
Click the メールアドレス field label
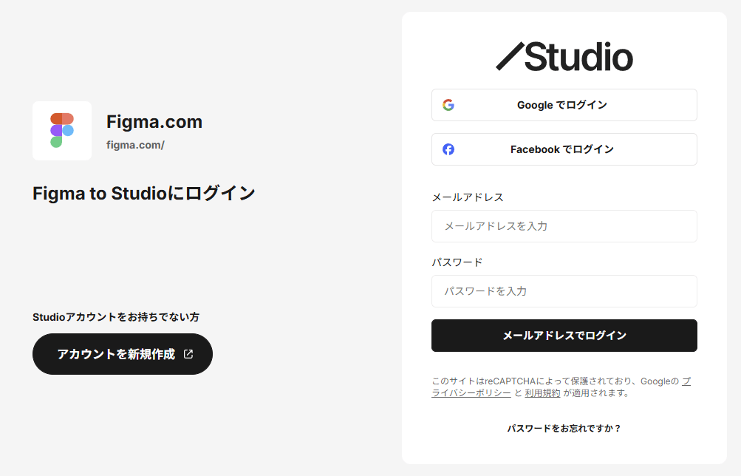tap(468, 197)
